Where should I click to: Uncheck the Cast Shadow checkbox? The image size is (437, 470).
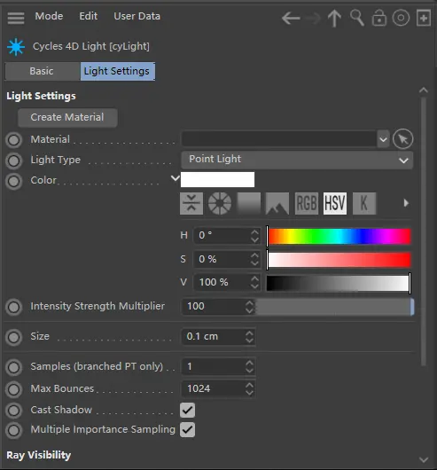[188, 410]
